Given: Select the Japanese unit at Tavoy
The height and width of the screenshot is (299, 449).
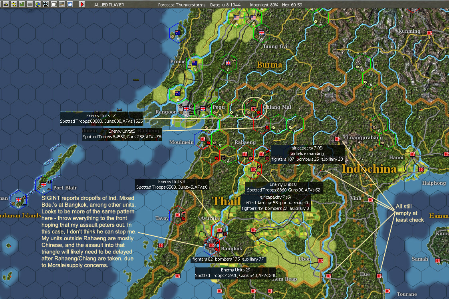Looking at the screenshot, I should pyautogui.click(x=178, y=215).
